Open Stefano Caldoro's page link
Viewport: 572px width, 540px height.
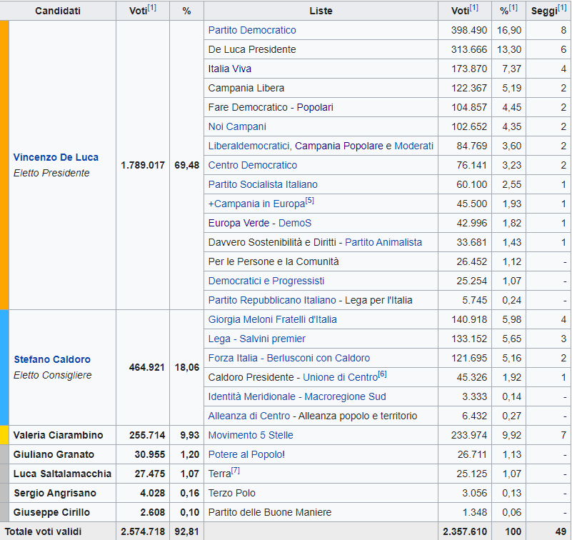52,359
